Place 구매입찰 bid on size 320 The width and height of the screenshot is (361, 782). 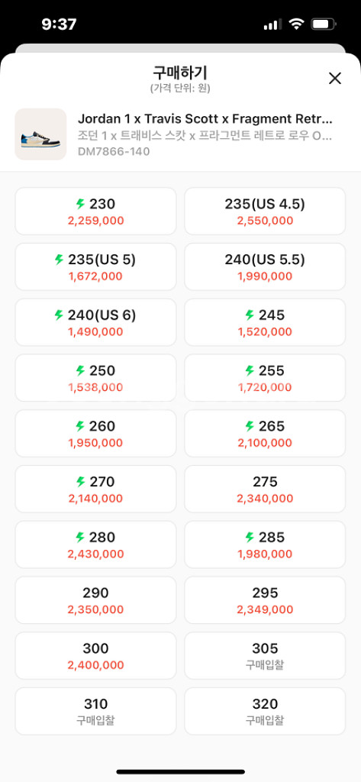pyautogui.click(x=265, y=711)
